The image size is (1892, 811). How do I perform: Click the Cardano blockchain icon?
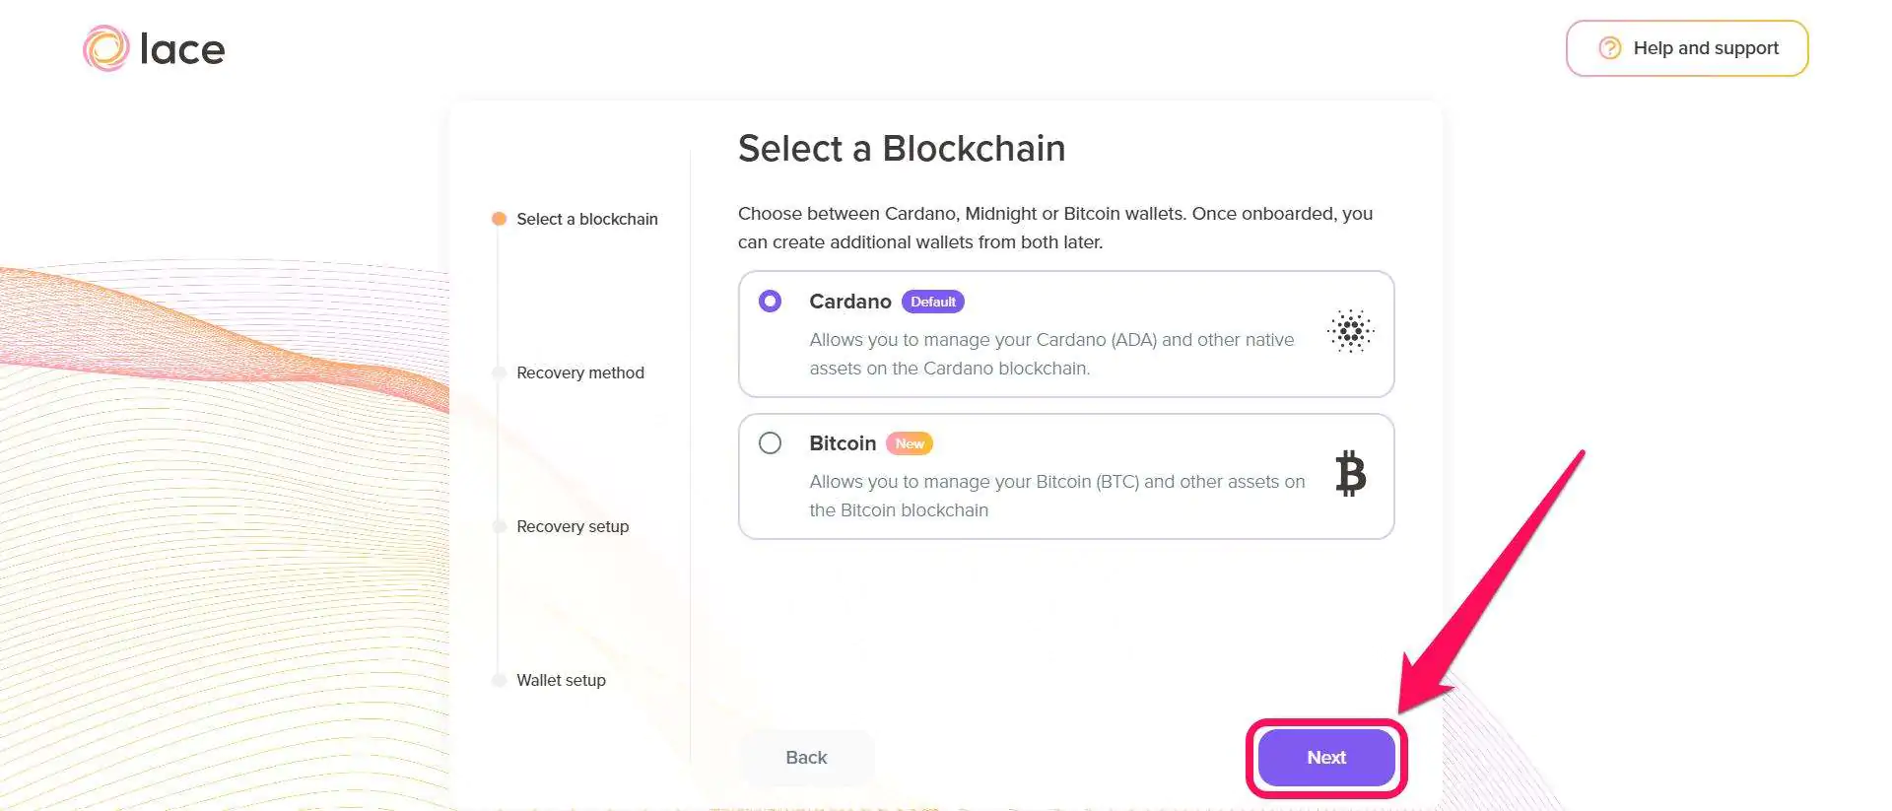(1351, 332)
